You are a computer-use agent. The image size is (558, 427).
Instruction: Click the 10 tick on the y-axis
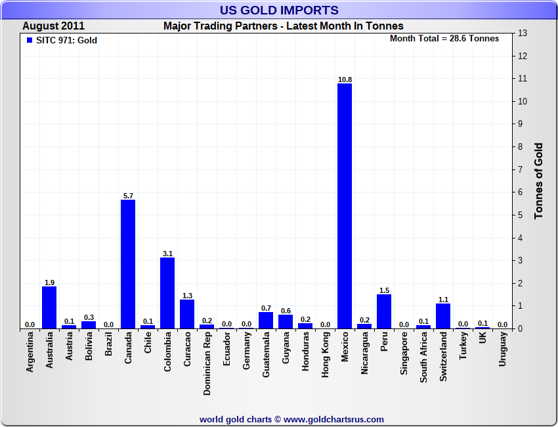523,102
